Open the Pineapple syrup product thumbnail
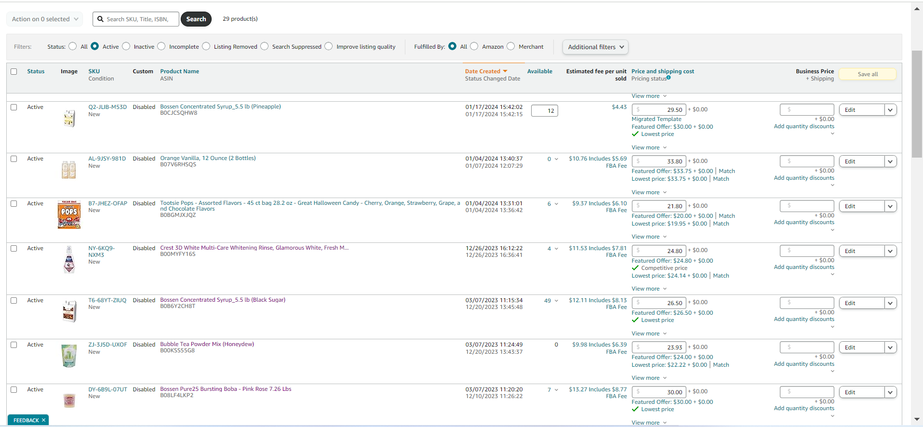Screen dimensions: 923x427 point(69,118)
